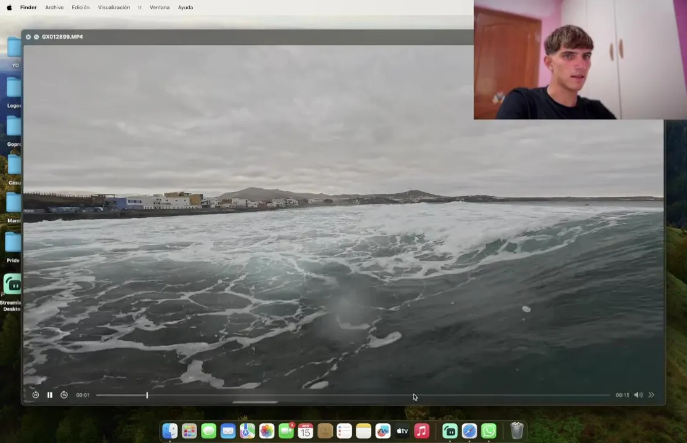Open Music from the Dock

(421, 431)
